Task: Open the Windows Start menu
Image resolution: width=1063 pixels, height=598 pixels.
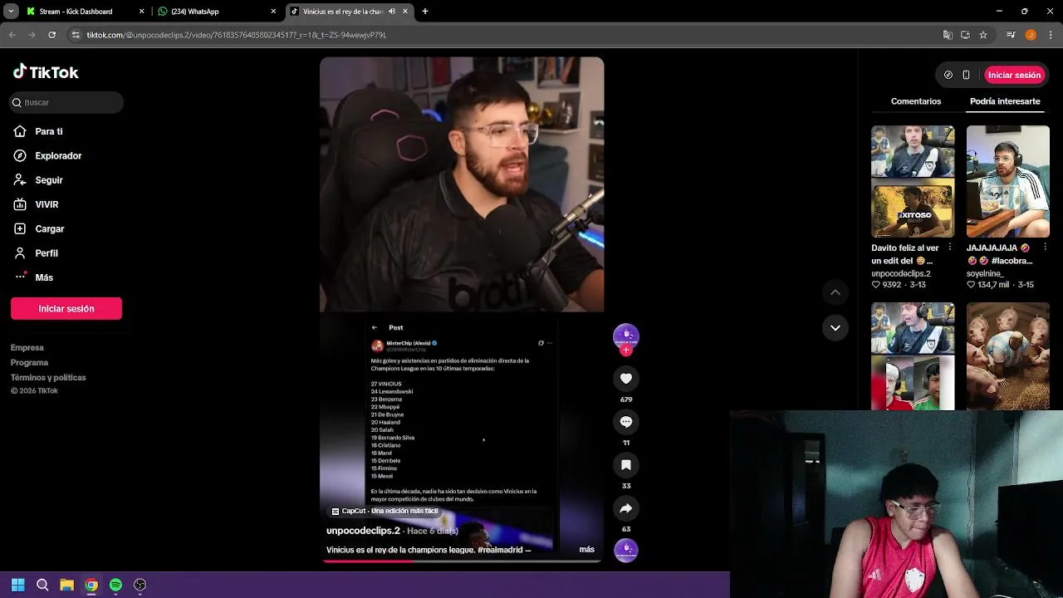Action: (18, 585)
